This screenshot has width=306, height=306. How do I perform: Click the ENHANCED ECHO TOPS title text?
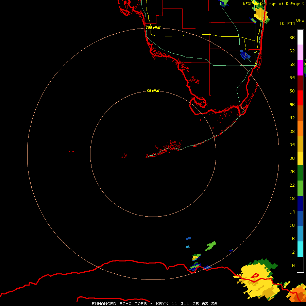click(x=120, y=304)
